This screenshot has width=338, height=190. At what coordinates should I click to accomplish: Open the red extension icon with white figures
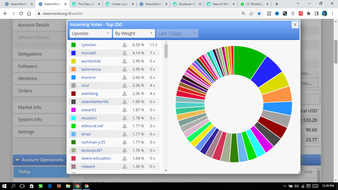click(301, 13)
